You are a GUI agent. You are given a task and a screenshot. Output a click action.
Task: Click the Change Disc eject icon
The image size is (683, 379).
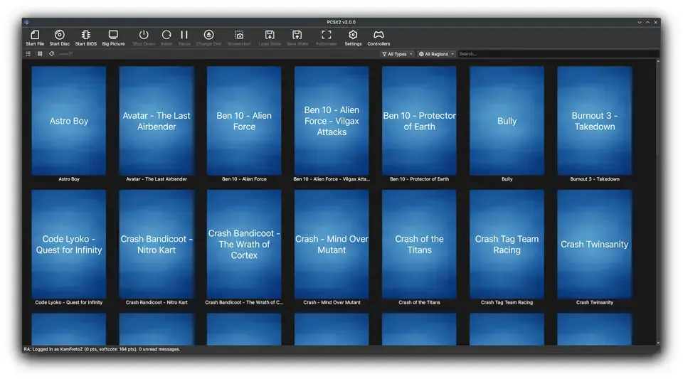point(208,35)
